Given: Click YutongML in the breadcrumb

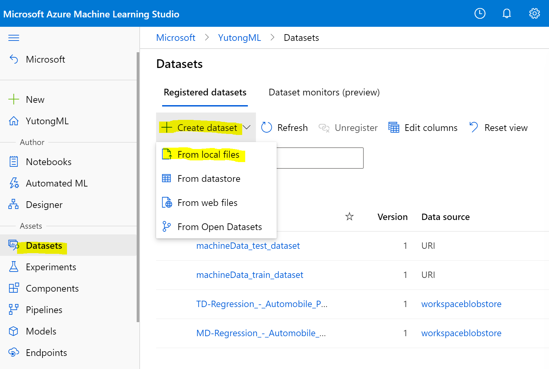Looking at the screenshot, I should click(x=239, y=38).
